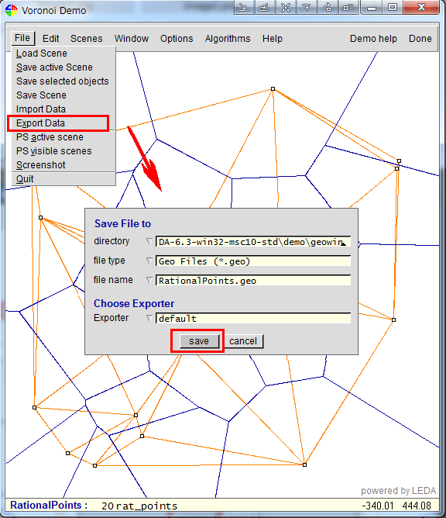Click the arrow-to-dotted-line title bar icon
Viewport: 446px width, 518px height.
pyautogui.click(x=264, y=7)
